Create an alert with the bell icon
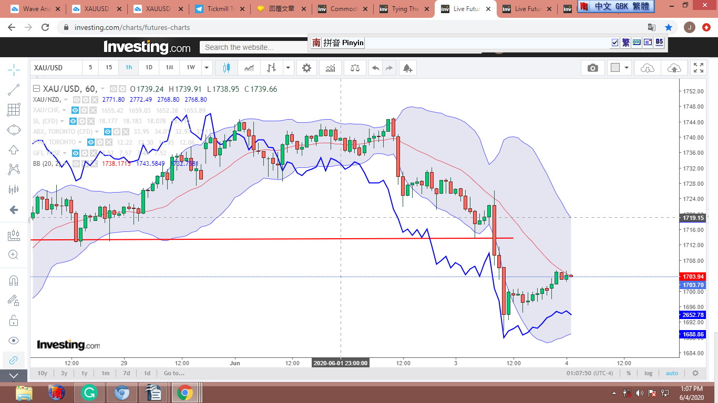 (407, 68)
